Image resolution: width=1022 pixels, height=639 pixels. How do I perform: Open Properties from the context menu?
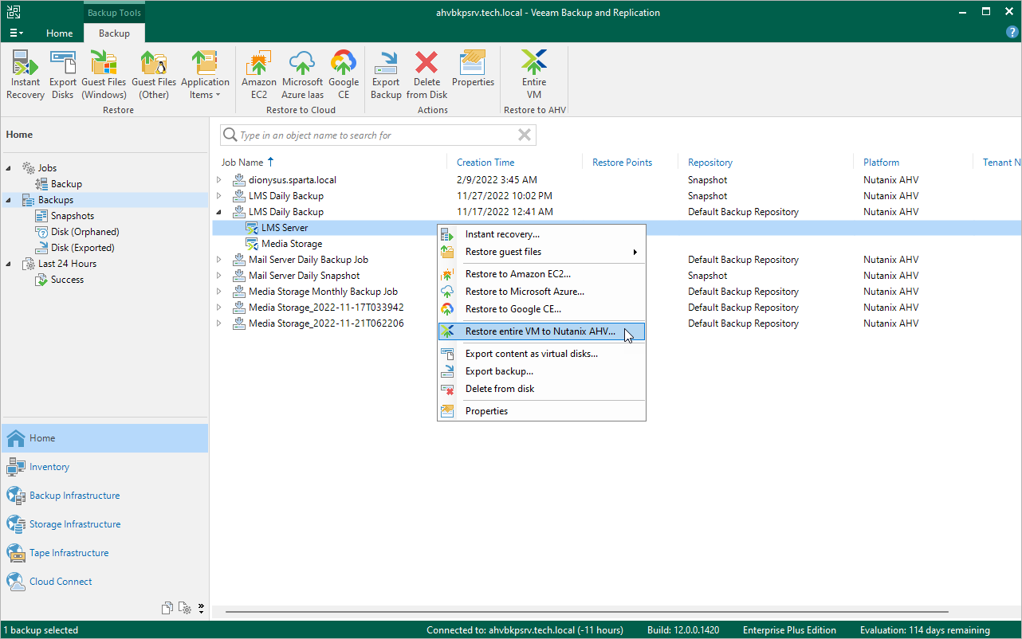(541, 411)
